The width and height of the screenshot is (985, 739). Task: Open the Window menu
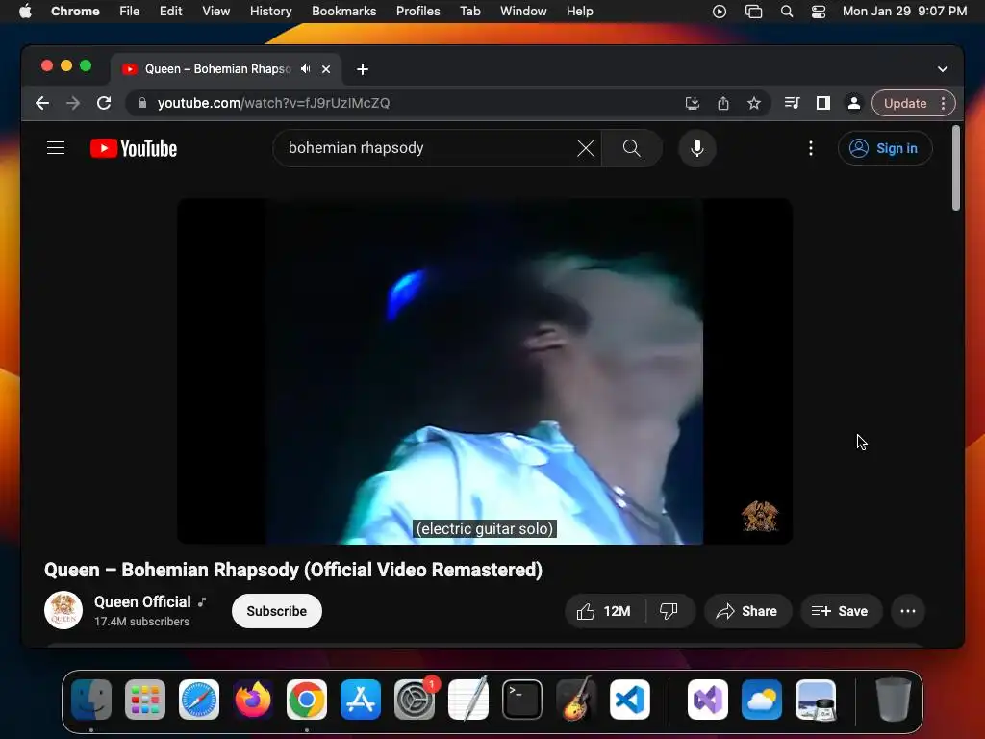523,12
